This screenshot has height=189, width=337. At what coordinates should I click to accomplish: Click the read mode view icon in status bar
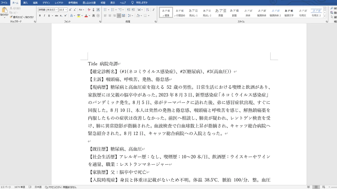tap(309, 187)
